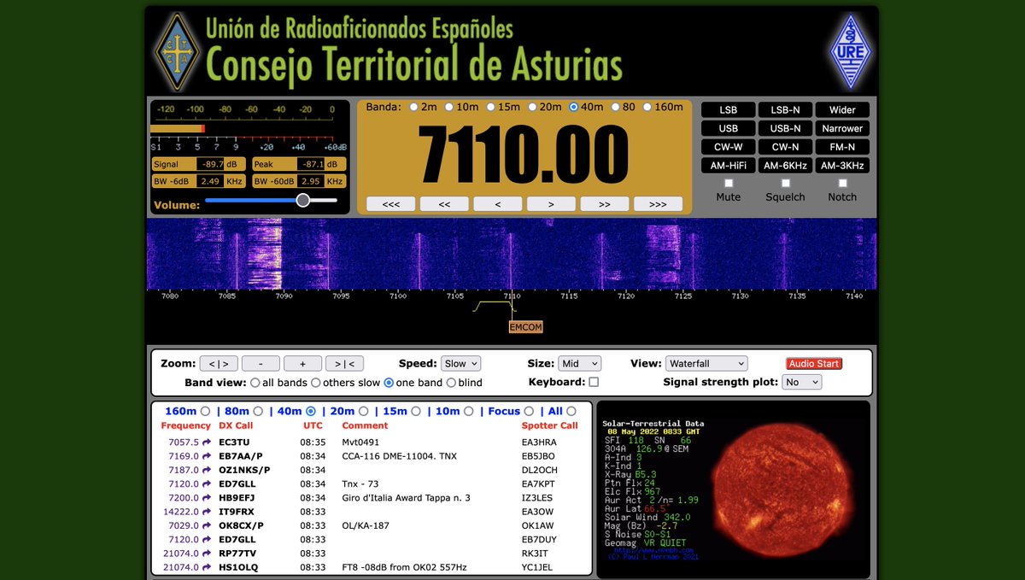
Task: Select Focus spot filter
Action: [x=529, y=411]
